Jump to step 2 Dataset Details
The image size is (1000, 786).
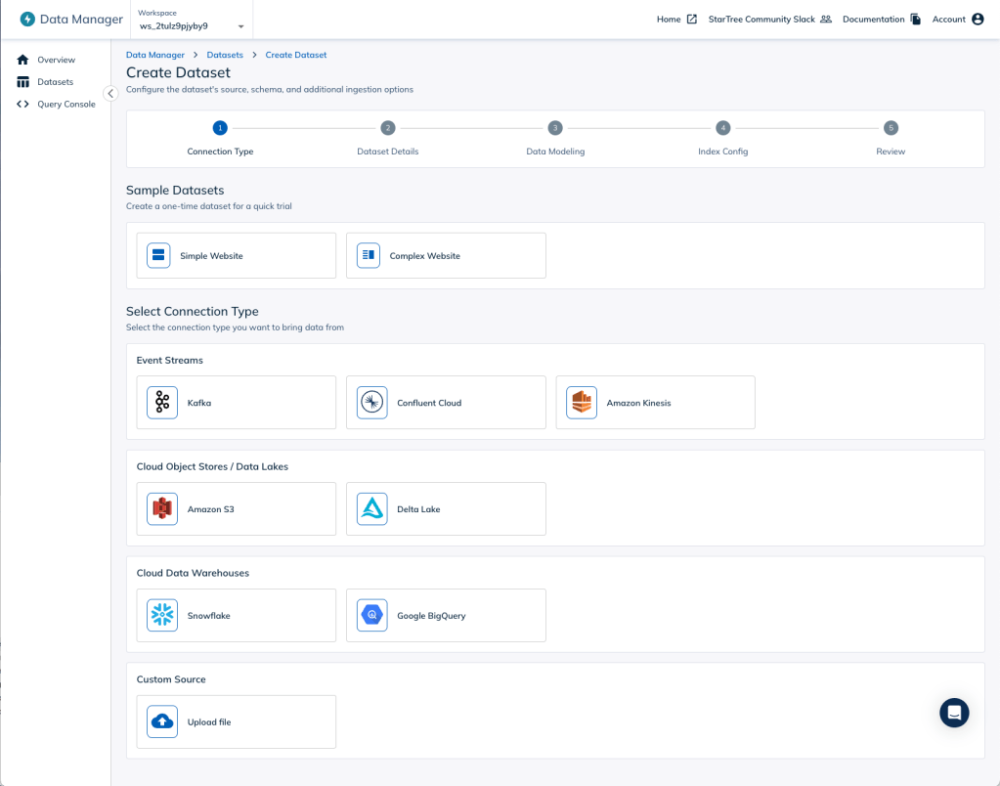point(388,128)
